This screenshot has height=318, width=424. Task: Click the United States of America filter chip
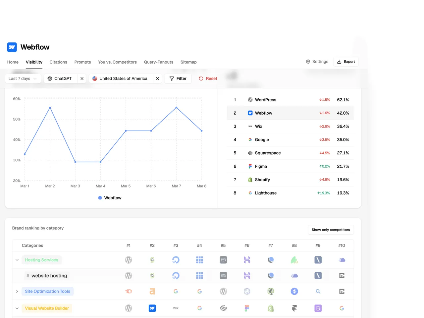click(121, 79)
